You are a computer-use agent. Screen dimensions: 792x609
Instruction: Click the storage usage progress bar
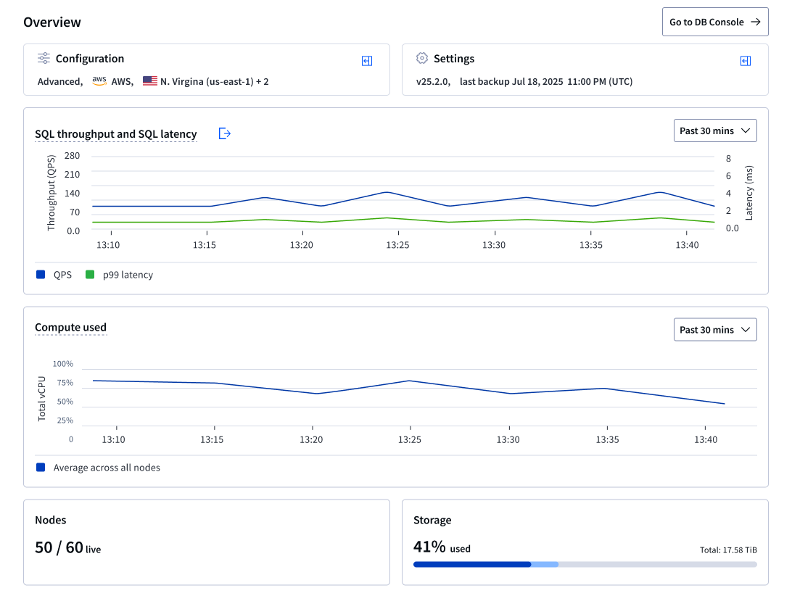coord(585,565)
